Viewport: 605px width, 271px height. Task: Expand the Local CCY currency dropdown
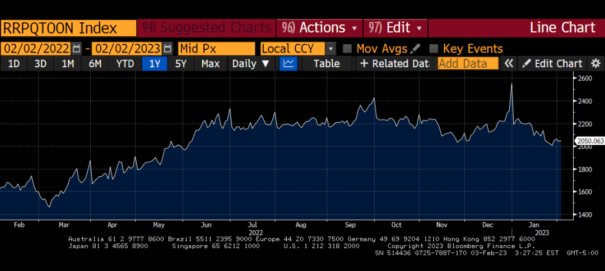331,49
